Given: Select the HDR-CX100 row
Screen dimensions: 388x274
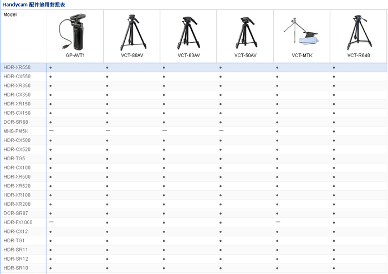Looking at the screenshot, I should [x=194, y=168].
